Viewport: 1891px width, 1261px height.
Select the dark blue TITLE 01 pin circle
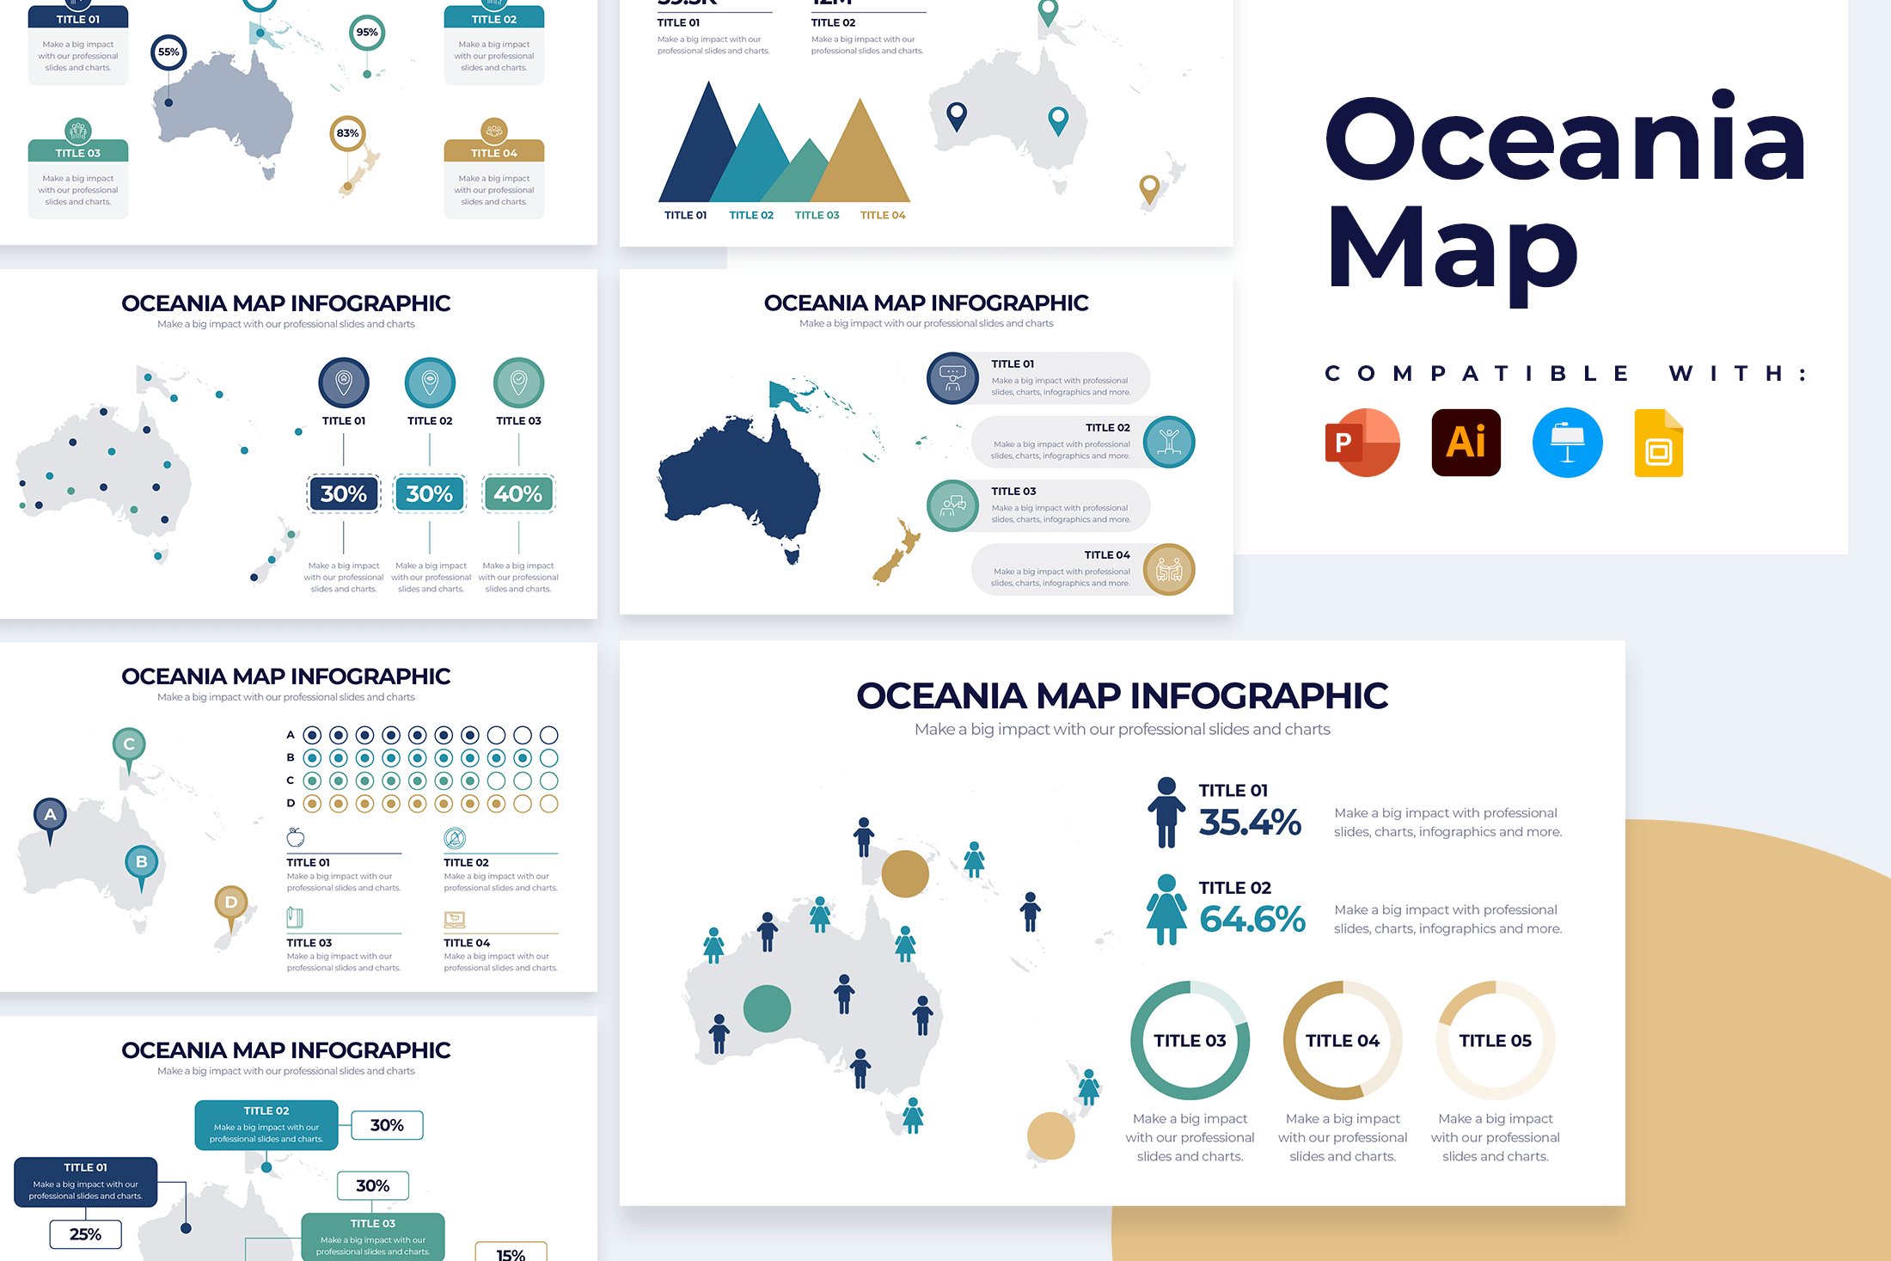coord(344,383)
